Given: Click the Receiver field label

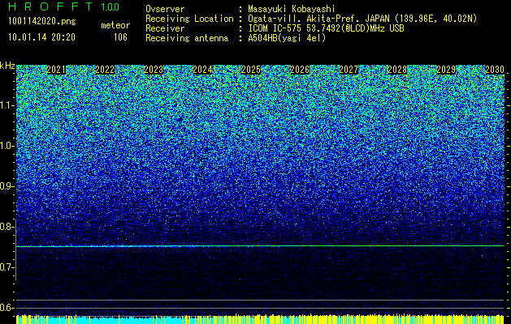Looking at the screenshot, I should coord(165,28).
